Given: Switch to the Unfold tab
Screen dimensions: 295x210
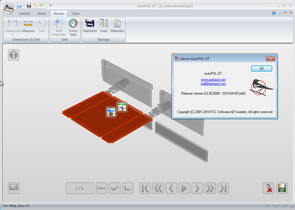Looking at the screenshot, I should (25, 14).
